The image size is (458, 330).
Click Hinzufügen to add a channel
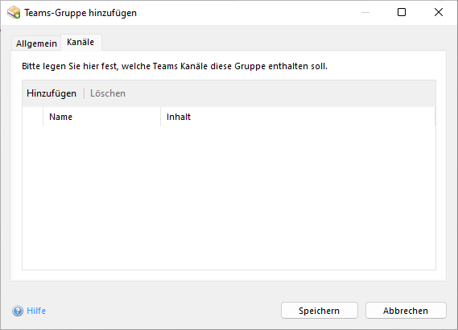[52, 93]
